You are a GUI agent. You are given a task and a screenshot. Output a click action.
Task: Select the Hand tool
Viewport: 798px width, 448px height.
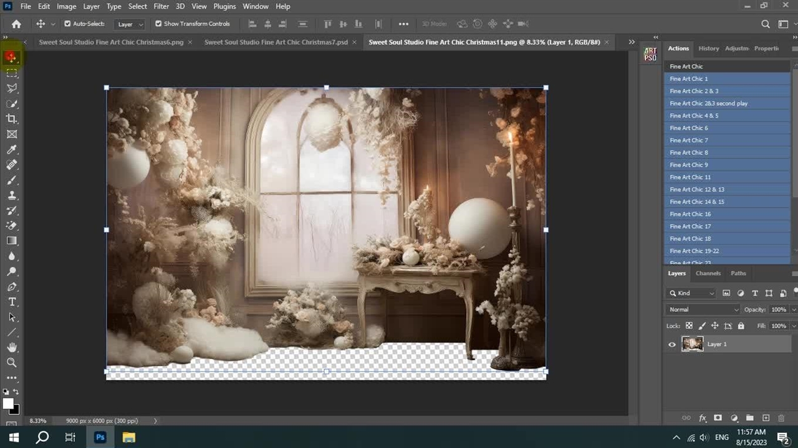(12, 347)
